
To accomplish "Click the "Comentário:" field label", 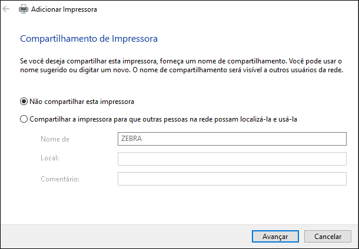I will coord(60,179).
